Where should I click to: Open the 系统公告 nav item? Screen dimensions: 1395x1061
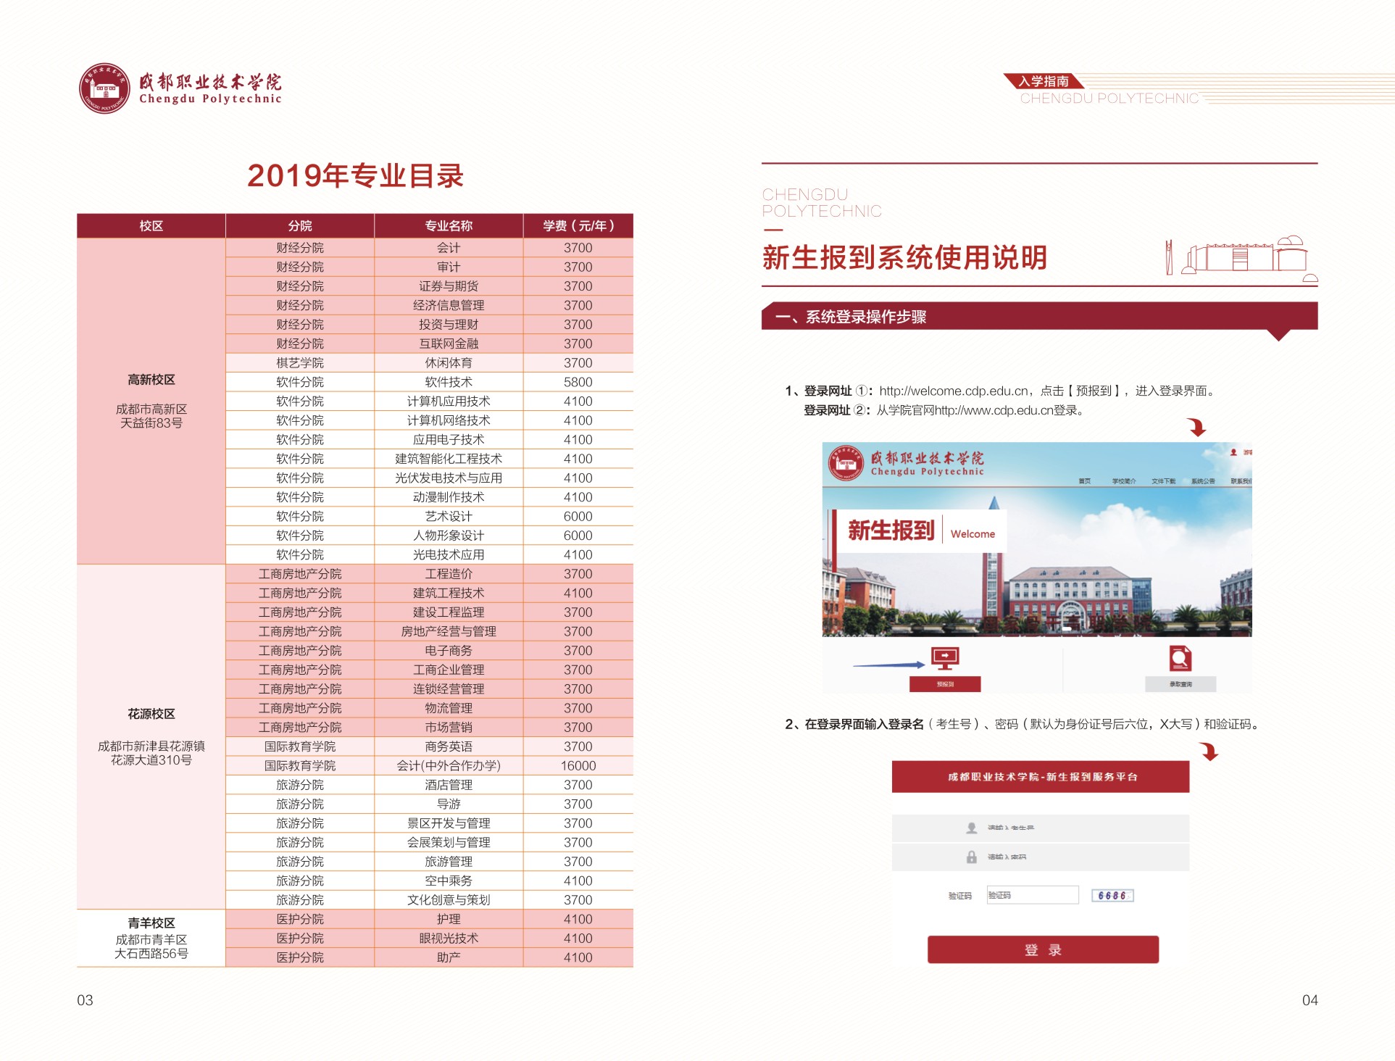click(x=1203, y=481)
